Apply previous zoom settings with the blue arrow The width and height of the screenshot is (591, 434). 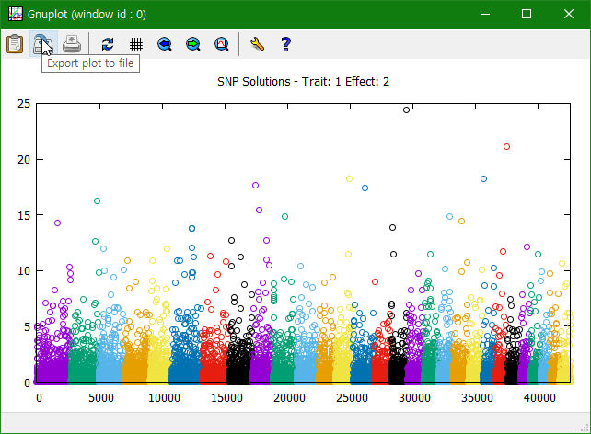[165, 44]
